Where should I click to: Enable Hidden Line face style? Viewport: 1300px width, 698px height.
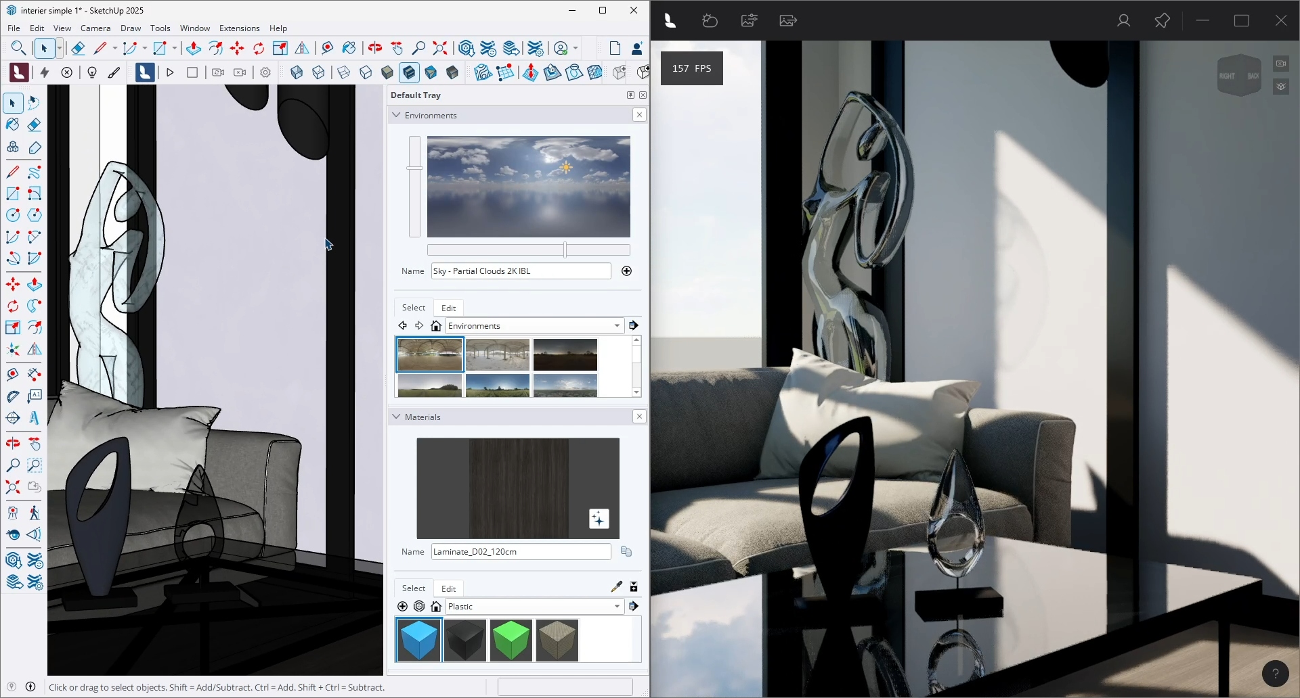(x=366, y=72)
